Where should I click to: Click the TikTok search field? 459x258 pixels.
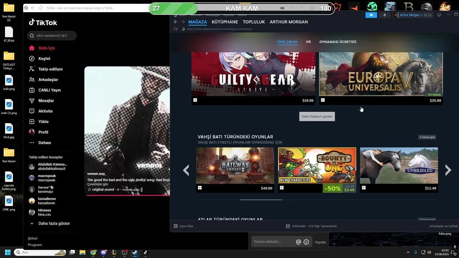(x=52, y=35)
